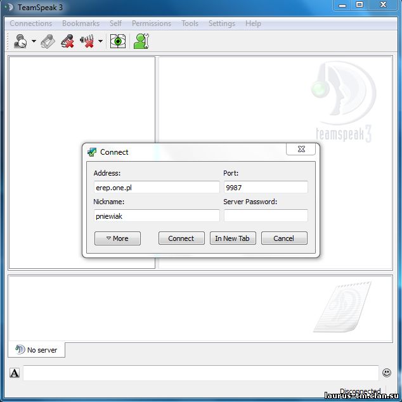This screenshot has width=402, height=402.
Task: Click the TeamSpeak icon in the title bar
Action: tap(9, 7)
